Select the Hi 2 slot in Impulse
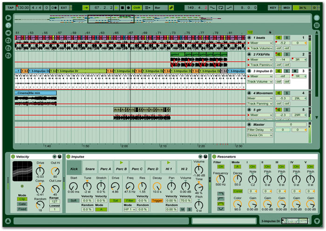This screenshot has height=231, width=326. [184, 169]
